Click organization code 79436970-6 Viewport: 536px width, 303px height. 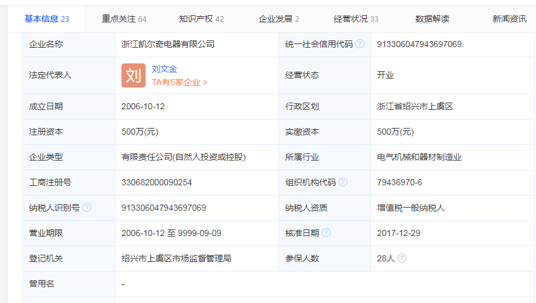(399, 182)
